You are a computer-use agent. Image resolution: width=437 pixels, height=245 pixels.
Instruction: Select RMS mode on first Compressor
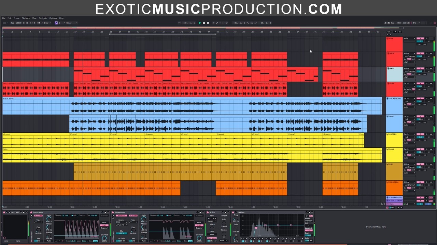pos(104,225)
